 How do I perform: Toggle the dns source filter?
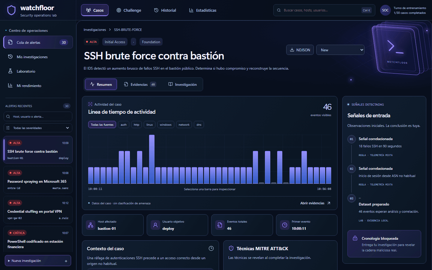pos(199,124)
